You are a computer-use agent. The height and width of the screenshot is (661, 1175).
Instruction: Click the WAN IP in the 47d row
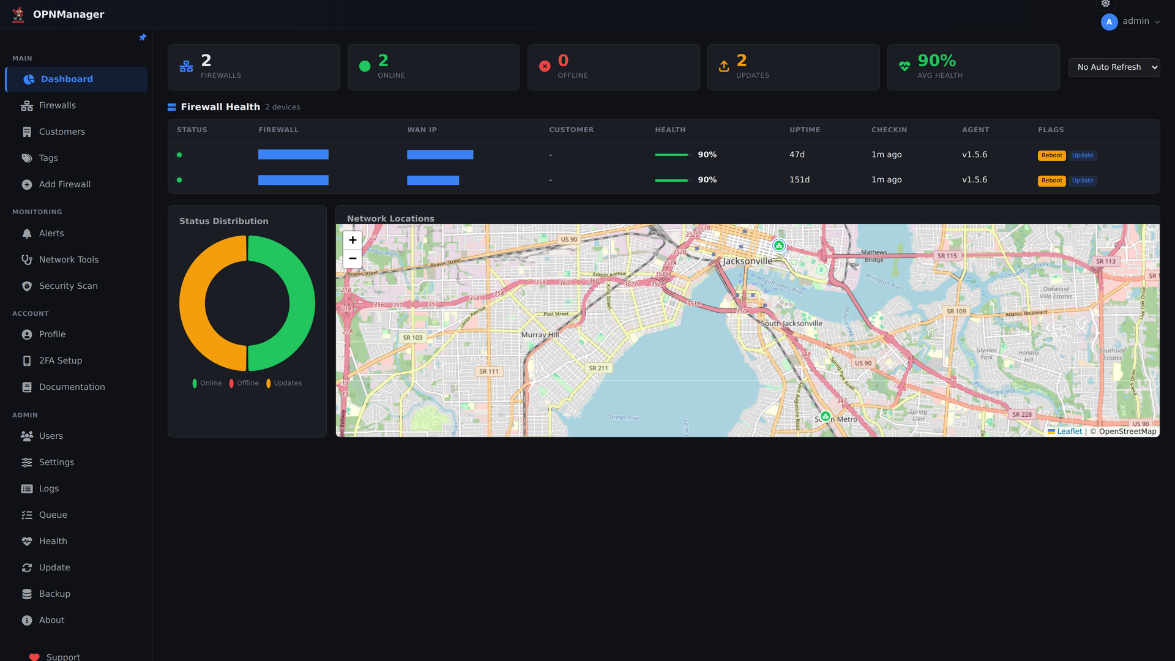click(x=440, y=155)
